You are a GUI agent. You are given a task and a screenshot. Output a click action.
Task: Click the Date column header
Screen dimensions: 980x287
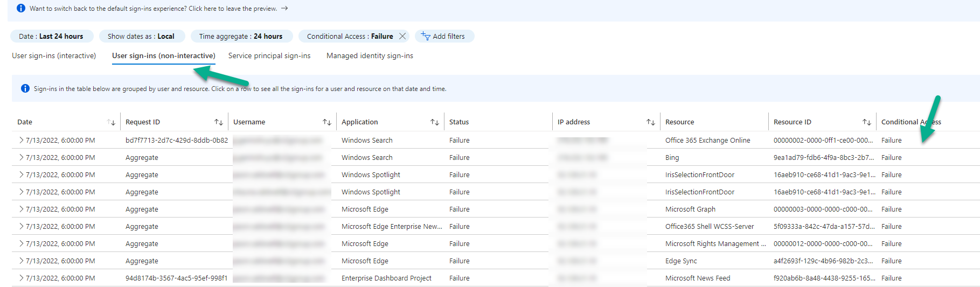coord(25,122)
